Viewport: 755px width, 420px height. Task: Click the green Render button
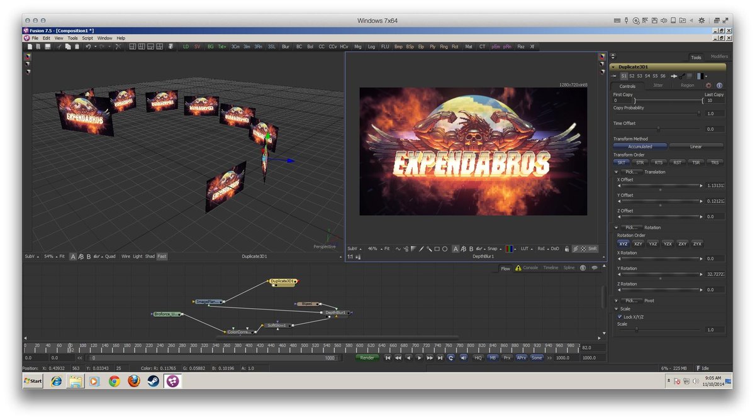(367, 358)
